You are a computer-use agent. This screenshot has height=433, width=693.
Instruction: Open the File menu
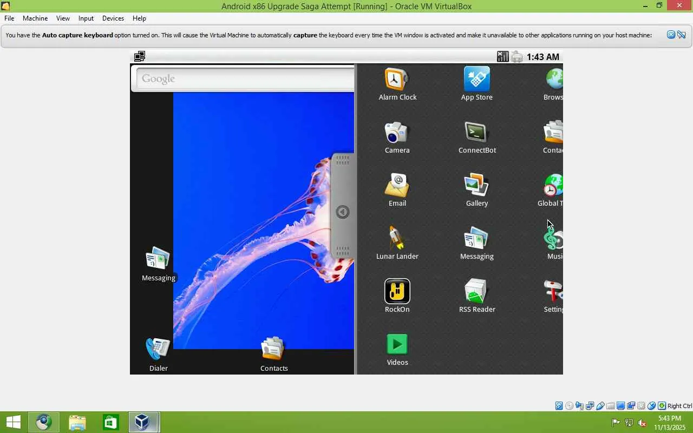pyautogui.click(x=9, y=18)
